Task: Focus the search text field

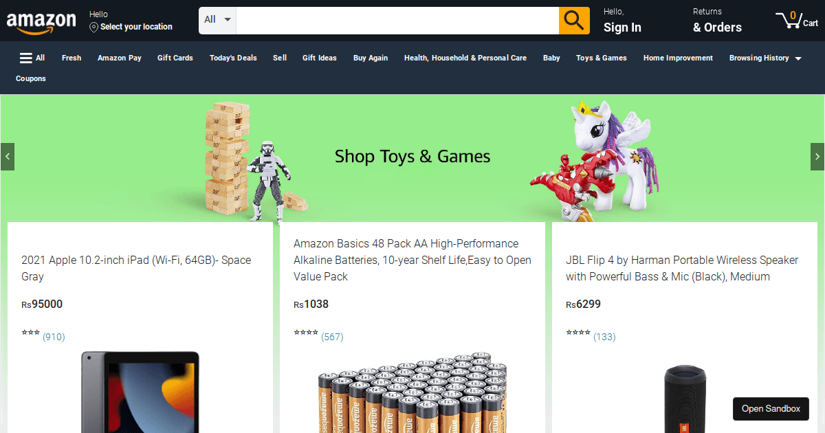Action: pos(397,21)
